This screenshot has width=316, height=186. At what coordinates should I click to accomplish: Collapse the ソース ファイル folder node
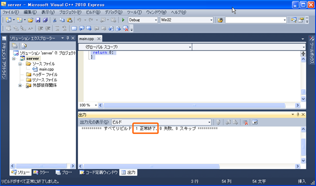click(x=20, y=64)
